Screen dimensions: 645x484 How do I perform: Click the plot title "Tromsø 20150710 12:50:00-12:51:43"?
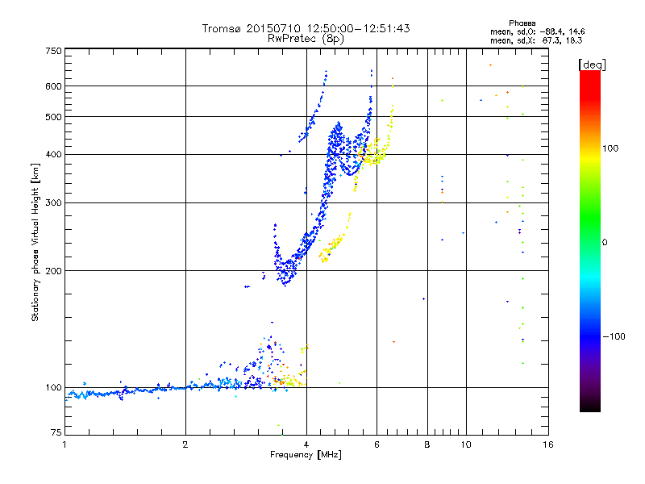(306, 28)
